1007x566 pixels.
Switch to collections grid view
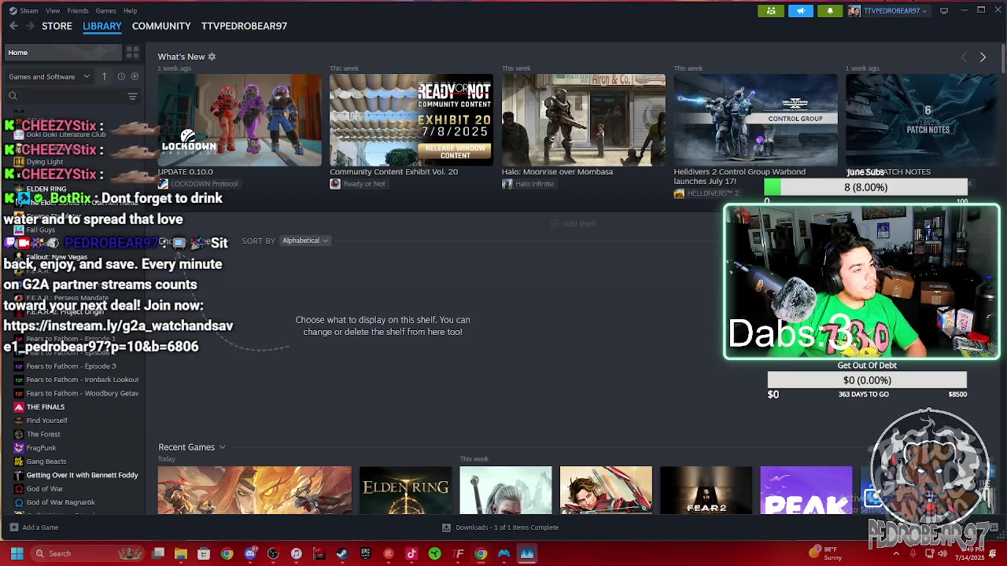pos(132,53)
